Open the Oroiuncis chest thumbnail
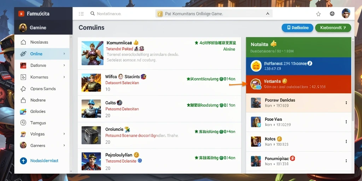 91,135
